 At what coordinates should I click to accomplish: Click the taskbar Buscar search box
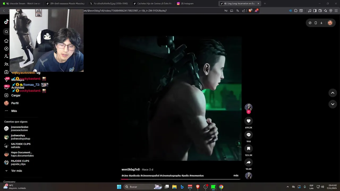[x=143, y=187]
